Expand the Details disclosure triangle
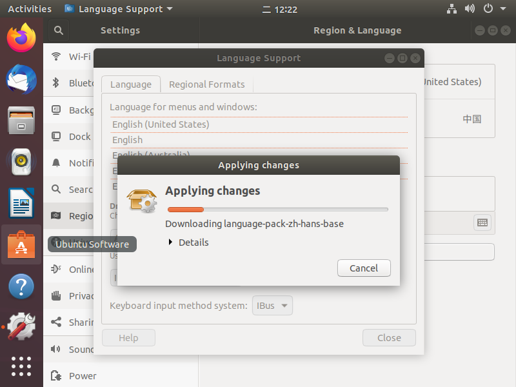The width and height of the screenshot is (516, 387). [x=170, y=243]
